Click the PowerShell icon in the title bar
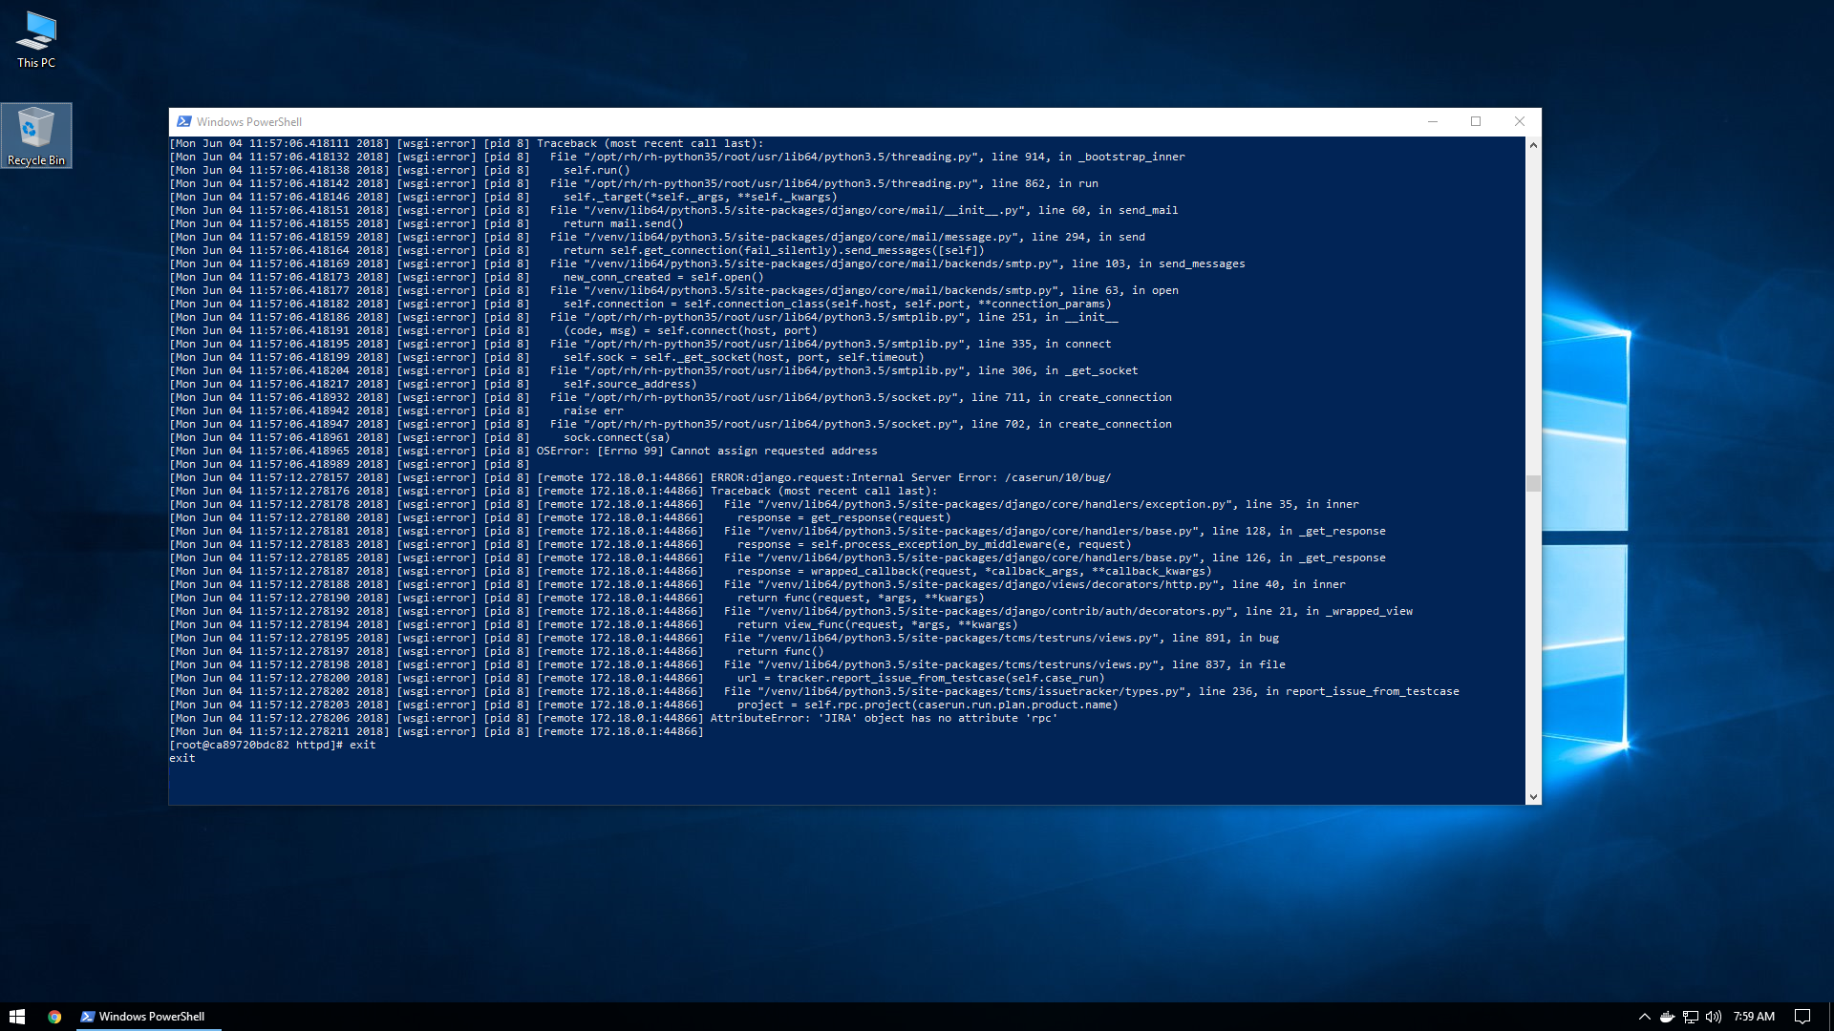The width and height of the screenshot is (1834, 1031). 184,121
